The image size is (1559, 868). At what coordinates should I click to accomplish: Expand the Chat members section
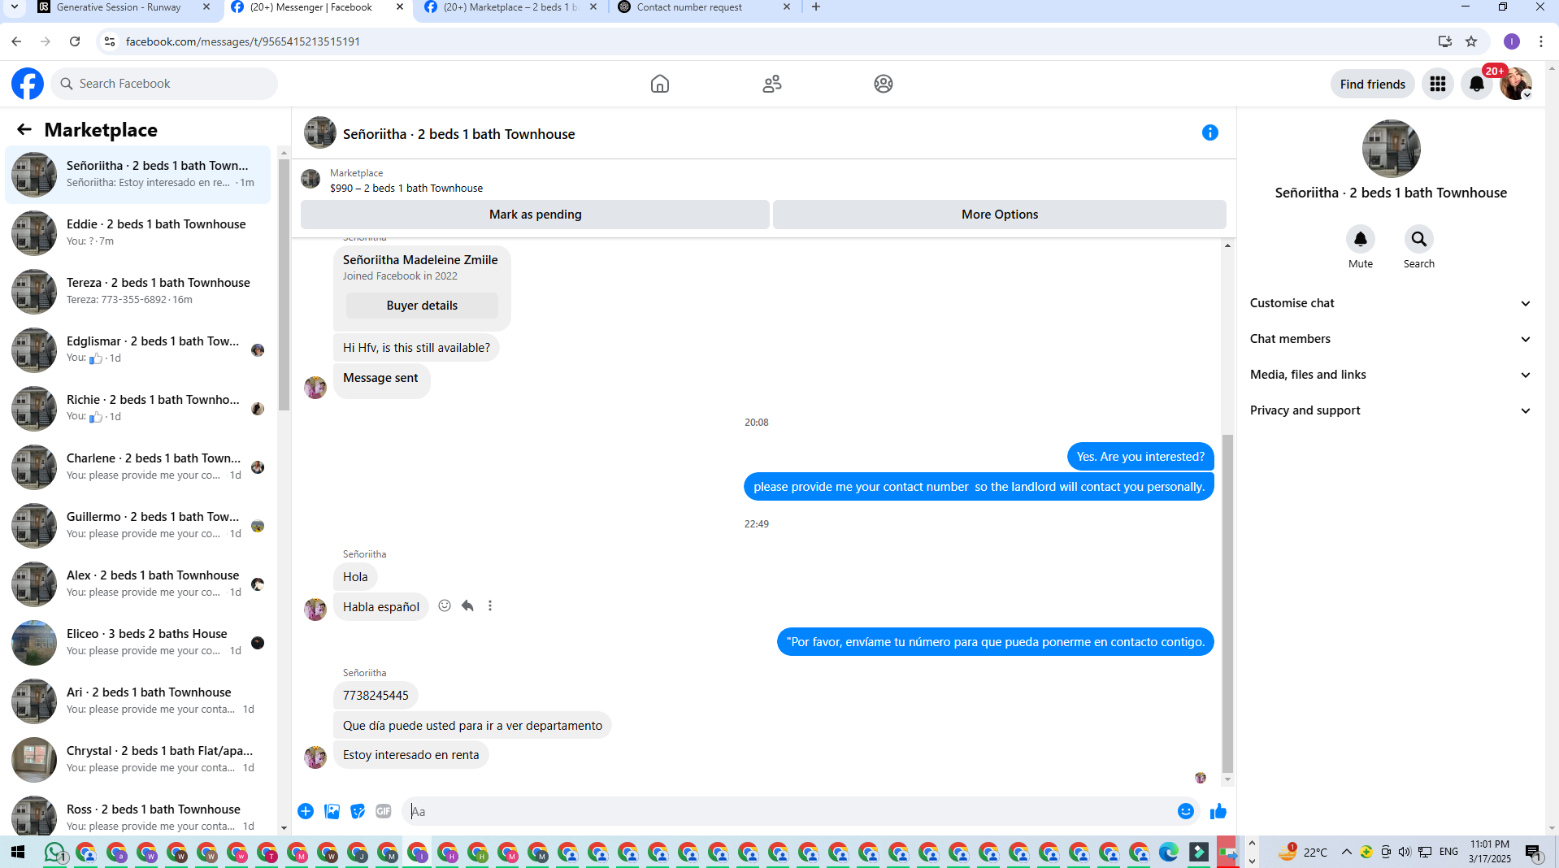pyautogui.click(x=1391, y=339)
